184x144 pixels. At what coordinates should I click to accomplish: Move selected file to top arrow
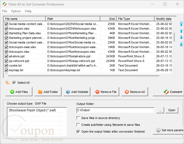point(181,24)
